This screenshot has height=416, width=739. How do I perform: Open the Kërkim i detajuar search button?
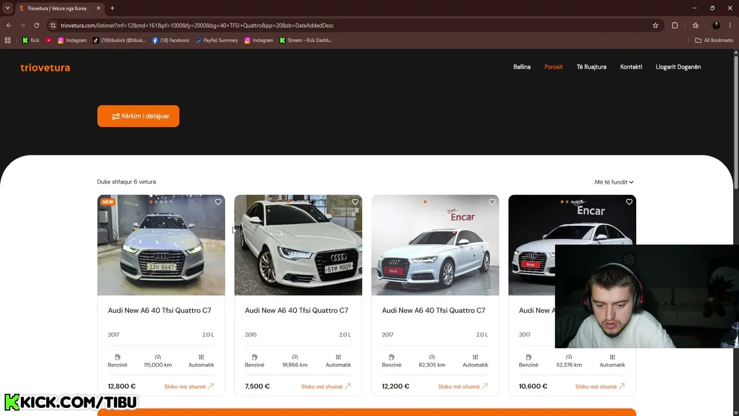click(x=138, y=116)
